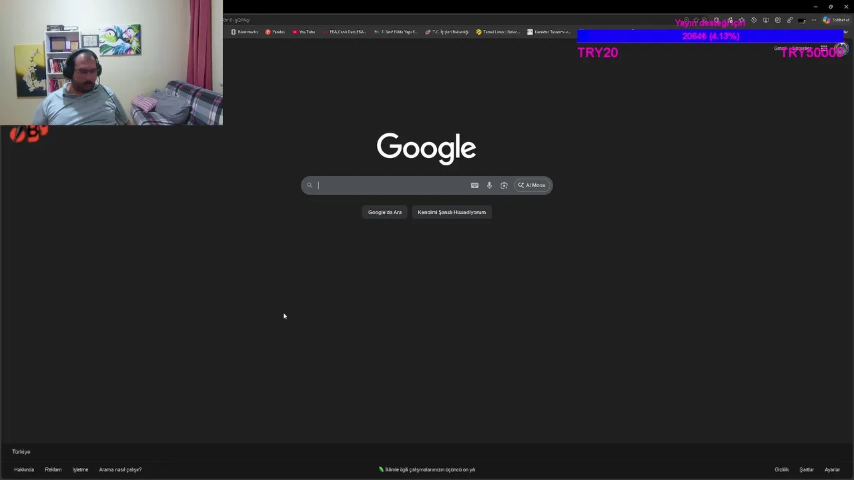The image size is (854, 480).
Task: Click the Google logo
Action: [426, 148]
